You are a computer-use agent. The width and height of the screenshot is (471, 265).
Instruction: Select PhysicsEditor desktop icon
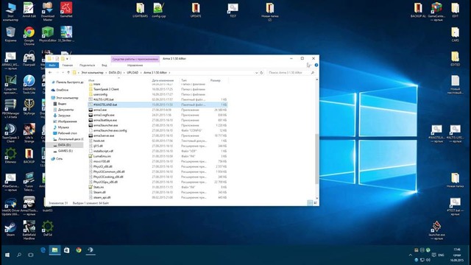click(48, 34)
